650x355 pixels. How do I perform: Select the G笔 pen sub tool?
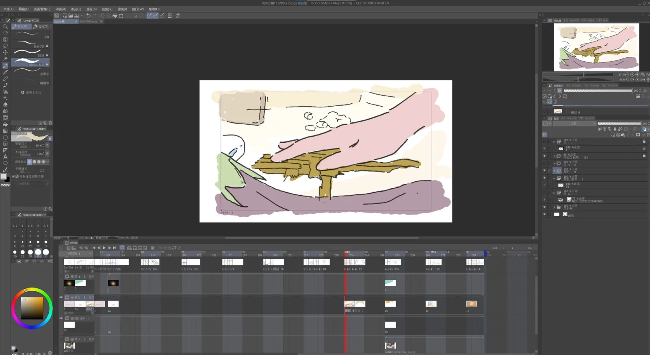tap(31, 35)
